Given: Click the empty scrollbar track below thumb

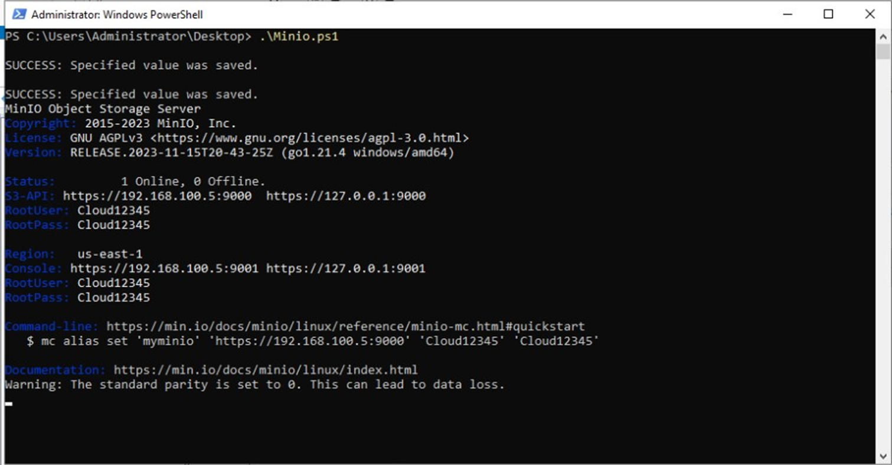Looking at the screenshot, I should point(883,254).
